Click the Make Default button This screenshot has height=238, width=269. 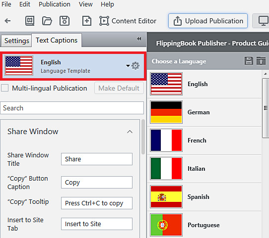pos(119,88)
